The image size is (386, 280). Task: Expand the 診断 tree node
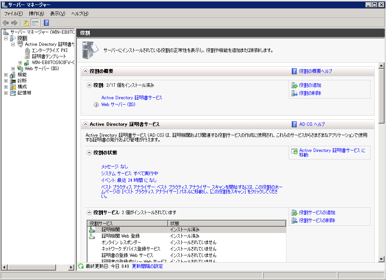pyautogui.click(x=6, y=81)
